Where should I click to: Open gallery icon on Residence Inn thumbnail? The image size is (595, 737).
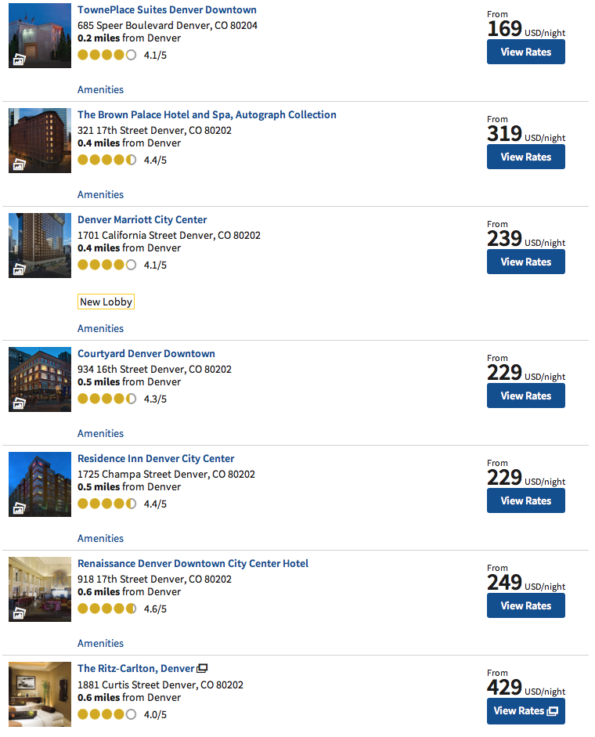(19, 508)
